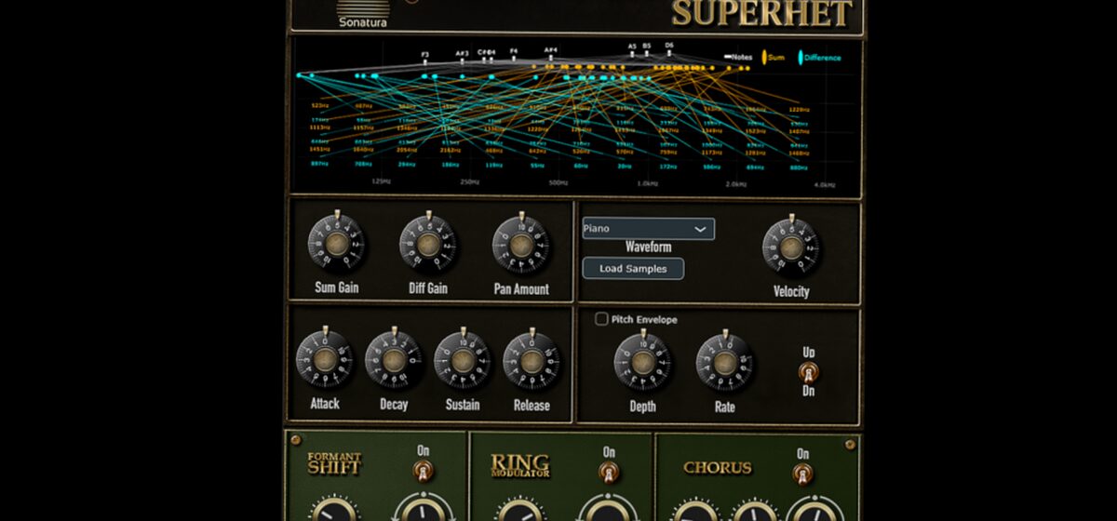Click the white Notes legend entry
The image size is (1117, 521).
[739, 58]
